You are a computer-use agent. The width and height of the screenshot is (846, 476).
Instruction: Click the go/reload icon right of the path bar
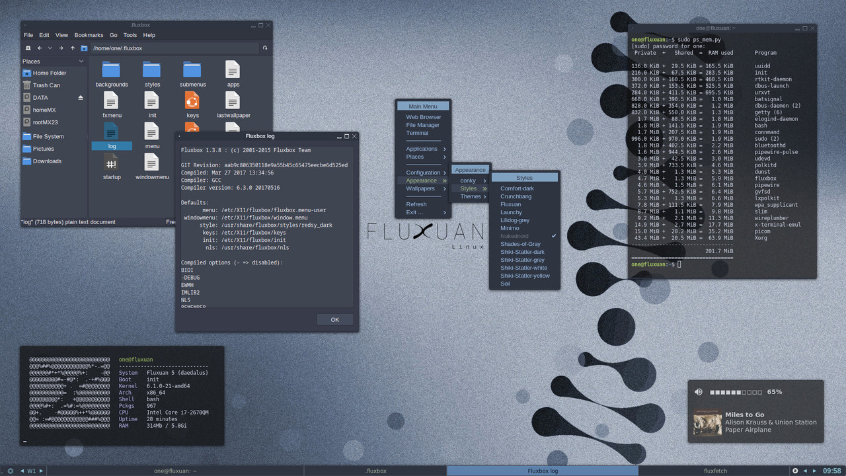coord(265,48)
